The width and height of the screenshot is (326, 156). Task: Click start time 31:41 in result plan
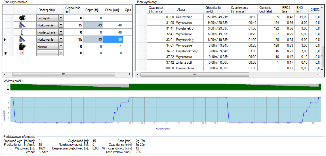(161, 28)
